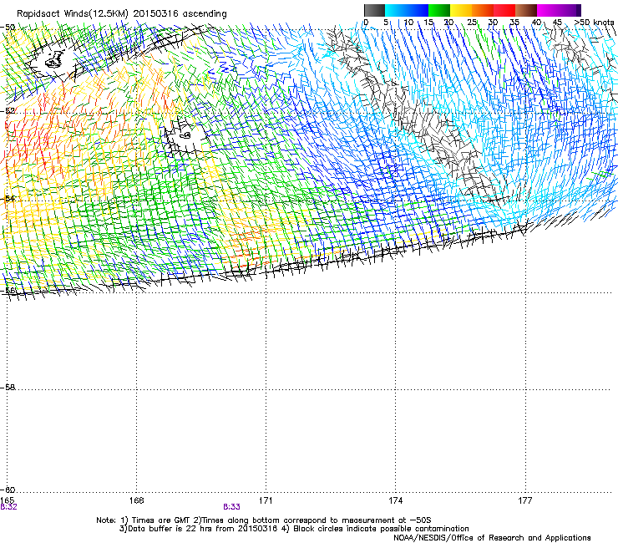This screenshot has width=618, height=543.
Task: Click the purple '8:33' time label
Action: pos(231,507)
